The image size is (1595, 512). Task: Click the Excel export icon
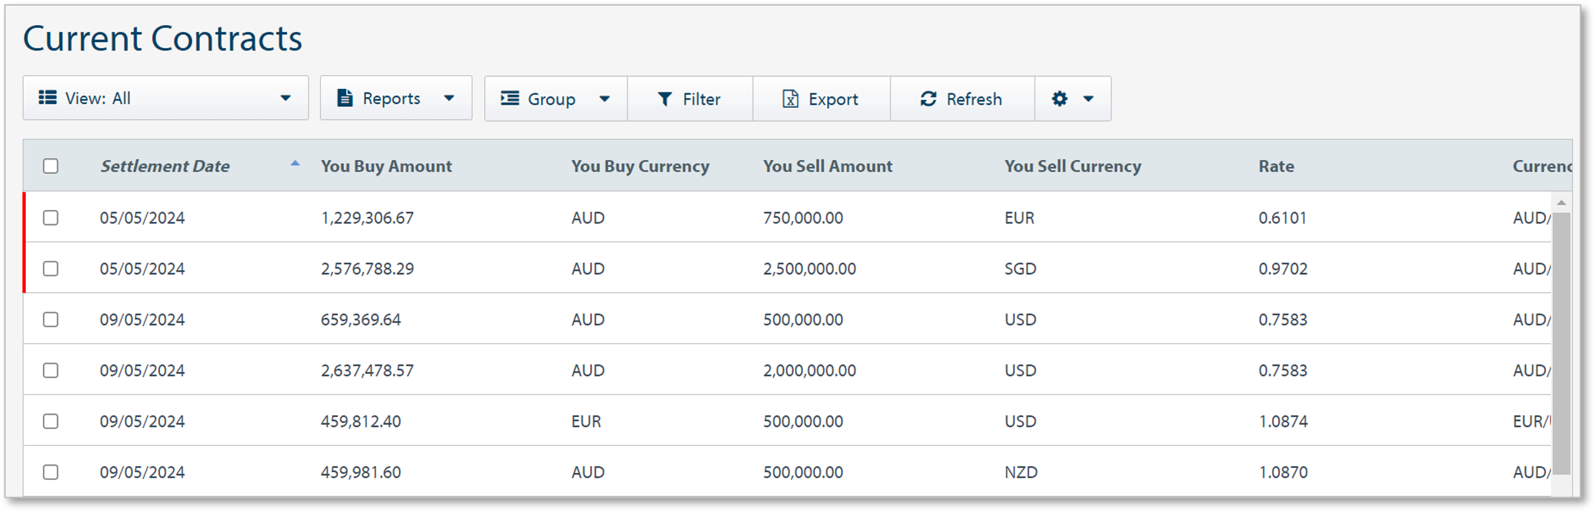click(x=791, y=98)
